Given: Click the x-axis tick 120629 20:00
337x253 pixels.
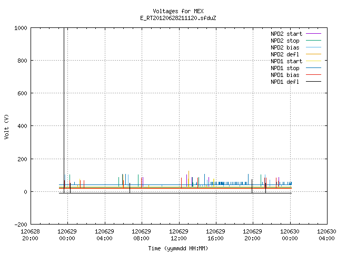Looking at the screenshot, I should [252, 235].
